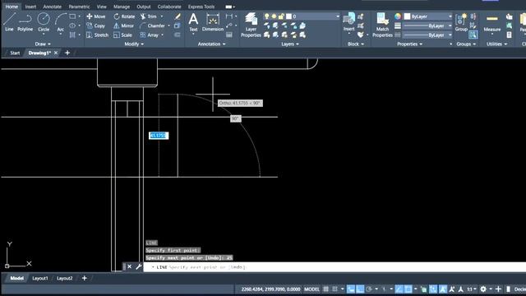Click the Trim tool
Screen dimensions: 526x296
click(x=149, y=16)
